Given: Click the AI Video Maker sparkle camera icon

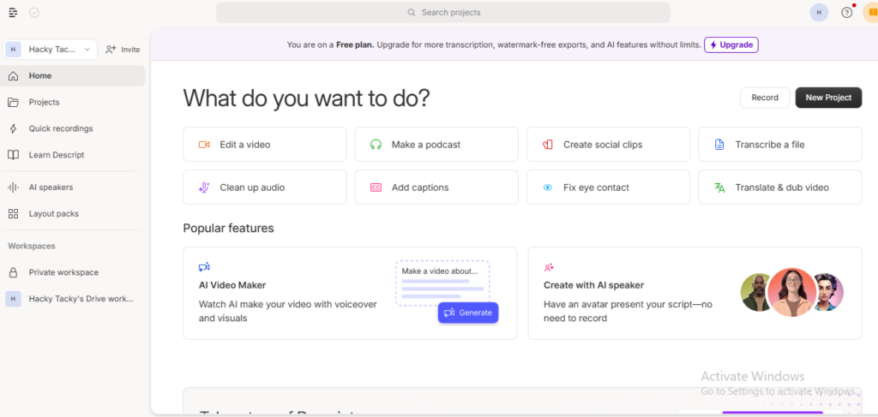Looking at the screenshot, I should (204, 267).
